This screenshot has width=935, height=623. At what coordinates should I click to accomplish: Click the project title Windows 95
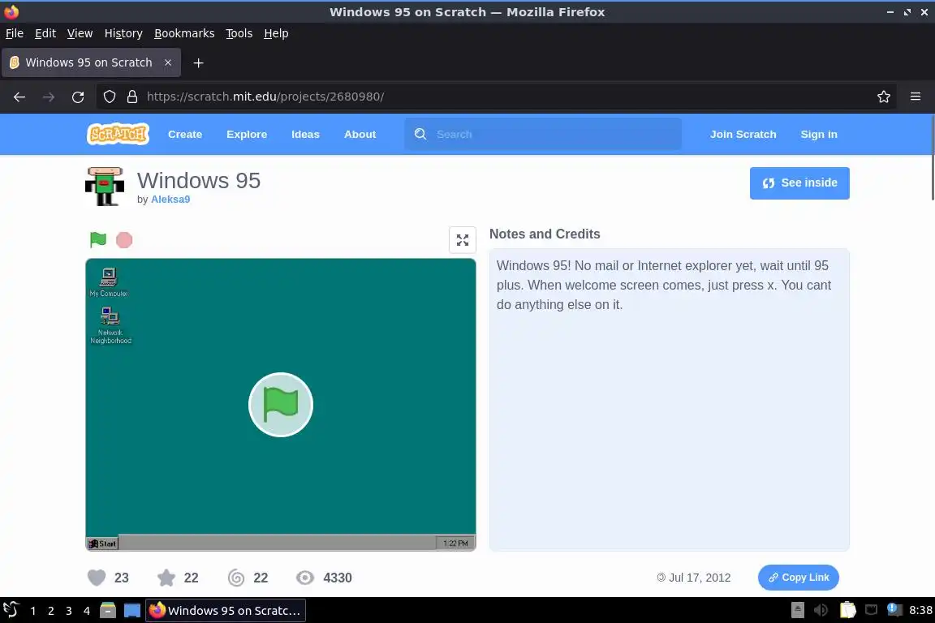pyautogui.click(x=199, y=180)
